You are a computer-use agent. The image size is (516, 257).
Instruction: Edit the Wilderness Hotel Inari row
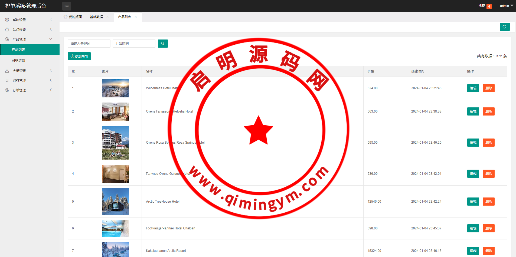[473, 88]
